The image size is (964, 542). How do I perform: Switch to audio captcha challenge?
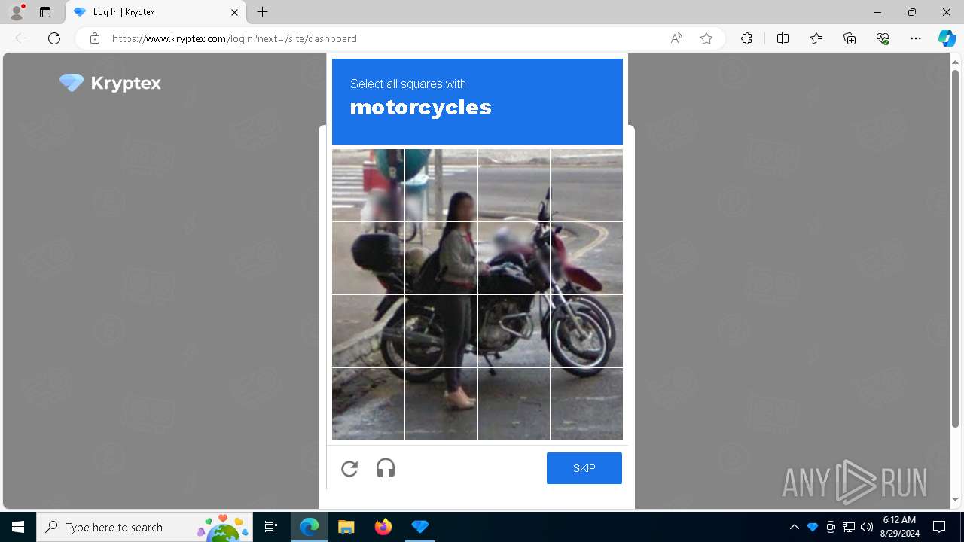(386, 468)
